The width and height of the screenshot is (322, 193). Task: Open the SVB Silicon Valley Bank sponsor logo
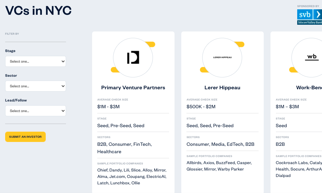[309, 17]
